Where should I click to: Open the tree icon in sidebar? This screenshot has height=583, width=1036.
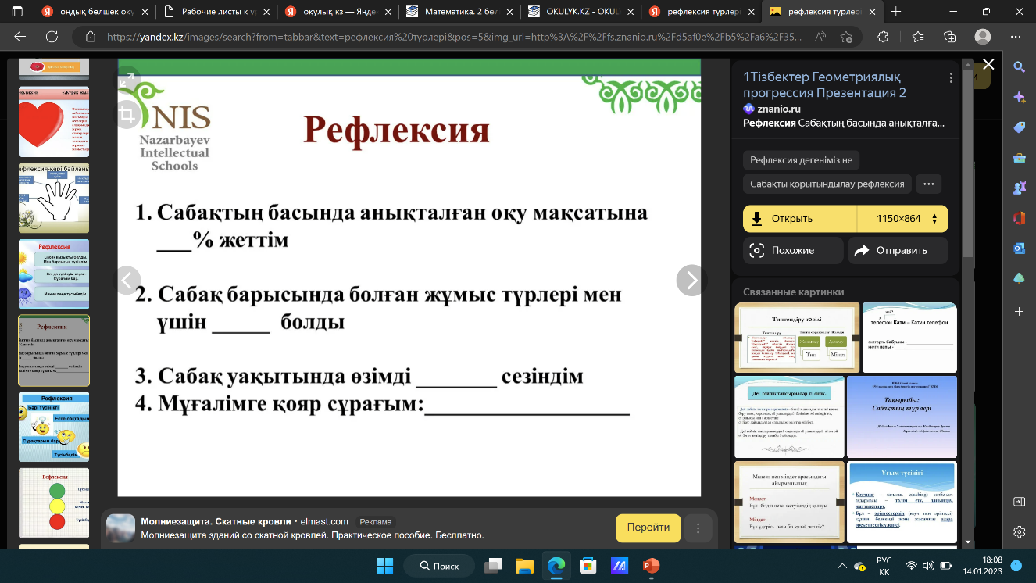(x=1019, y=279)
